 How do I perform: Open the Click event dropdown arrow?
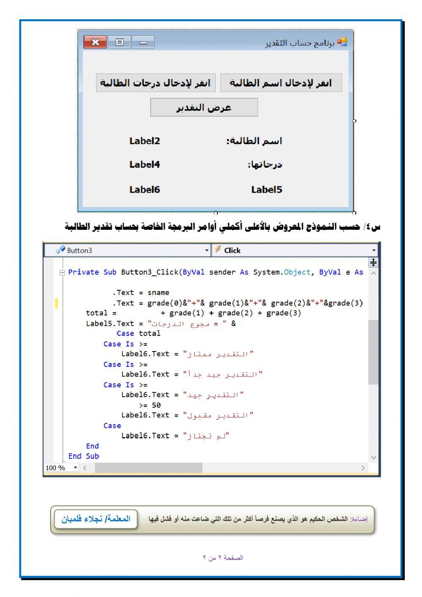[373, 251]
